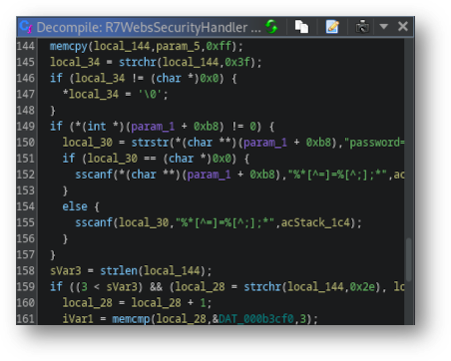
Task: Click strstr on line 150
Action: (150, 143)
